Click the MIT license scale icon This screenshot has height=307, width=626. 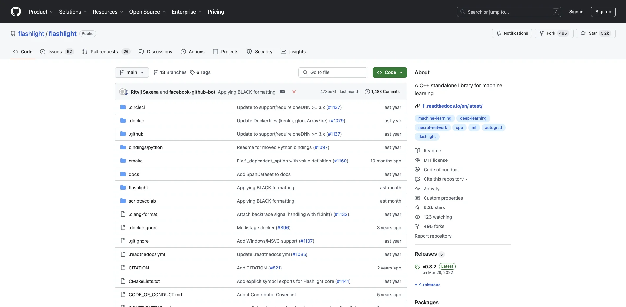pyautogui.click(x=417, y=160)
